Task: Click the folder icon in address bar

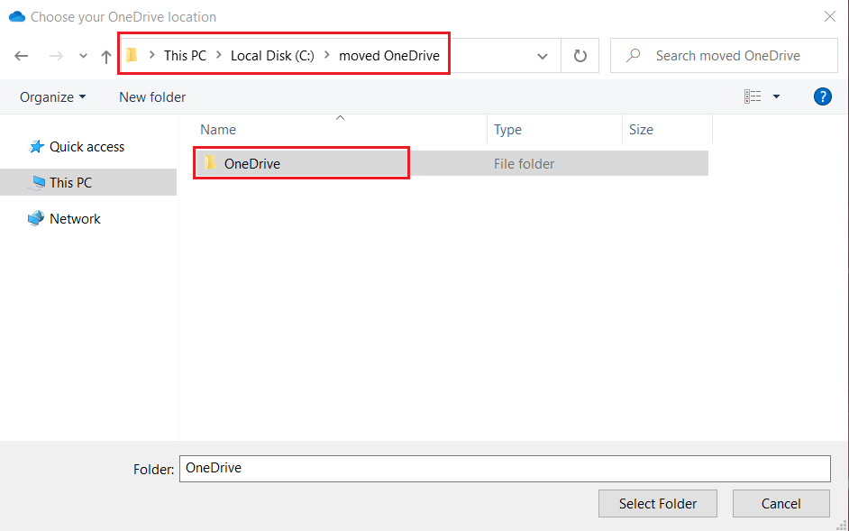Action: click(132, 55)
